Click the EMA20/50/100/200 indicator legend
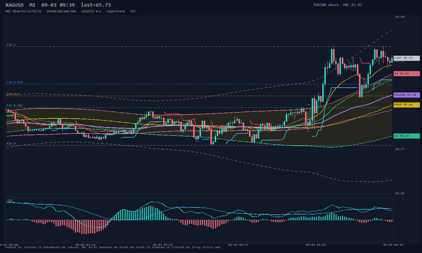 (x=61, y=11)
